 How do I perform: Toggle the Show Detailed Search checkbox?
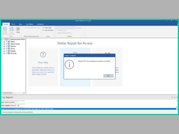pyautogui.click(x=23, y=28)
